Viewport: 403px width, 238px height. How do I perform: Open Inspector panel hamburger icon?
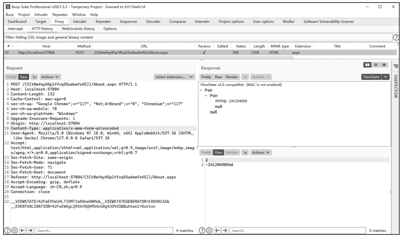pos(396,66)
